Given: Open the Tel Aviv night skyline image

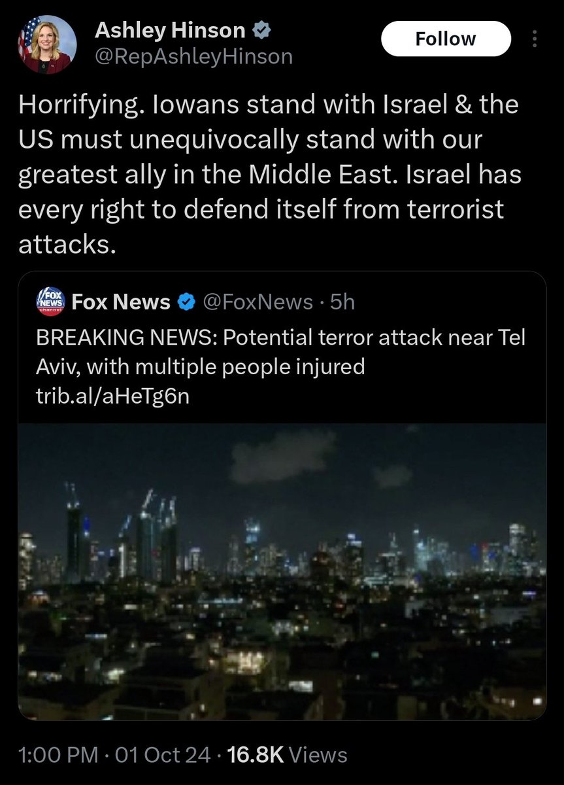Looking at the screenshot, I should [x=282, y=571].
